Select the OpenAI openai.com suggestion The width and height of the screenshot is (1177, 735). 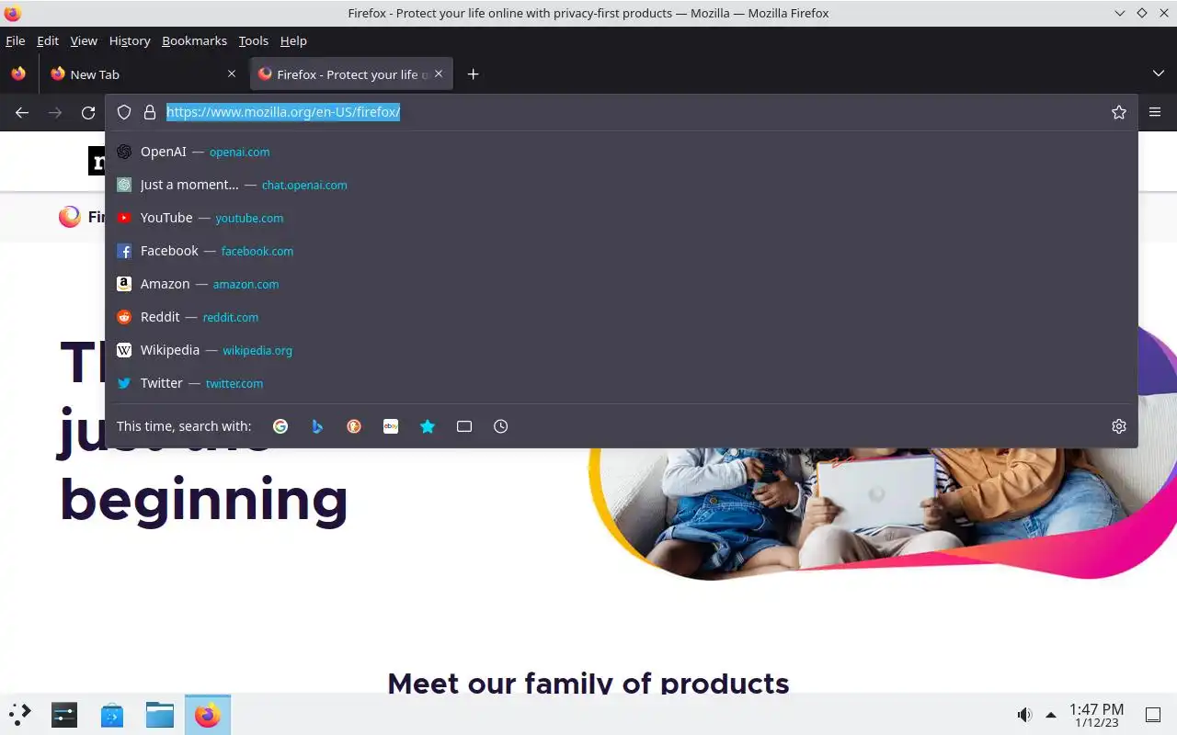[622, 152]
